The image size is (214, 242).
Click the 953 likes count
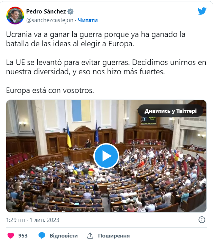click(23, 236)
